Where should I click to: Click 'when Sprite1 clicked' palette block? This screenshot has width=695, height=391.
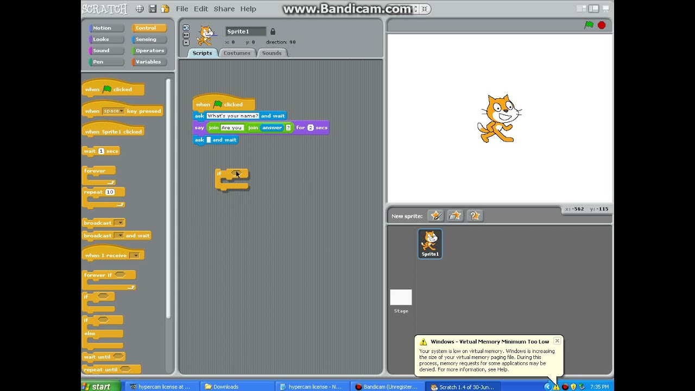pyautogui.click(x=113, y=131)
